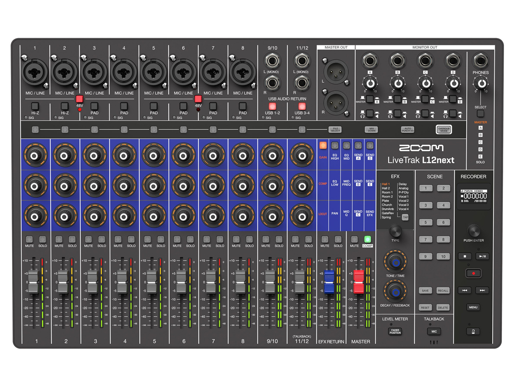This screenshot has width=514, height=386.
Task: Toggle headphone/speaker switch for Monitor Out B
Action: click(398, 114)
